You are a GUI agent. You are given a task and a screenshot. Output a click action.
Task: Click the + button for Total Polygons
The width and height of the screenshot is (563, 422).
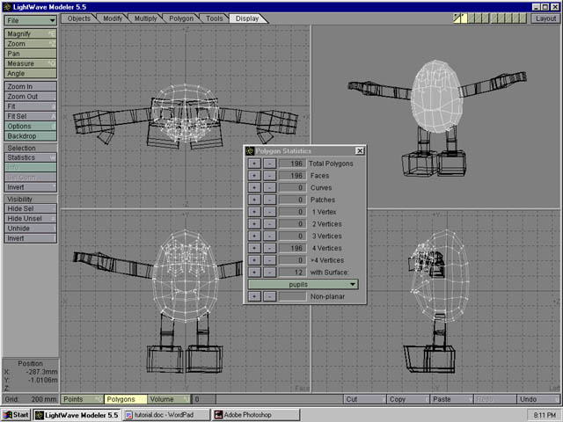click(254, 164)
